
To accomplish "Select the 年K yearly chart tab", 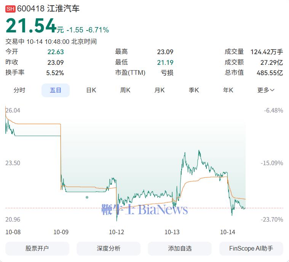I will tap(228, 90).
